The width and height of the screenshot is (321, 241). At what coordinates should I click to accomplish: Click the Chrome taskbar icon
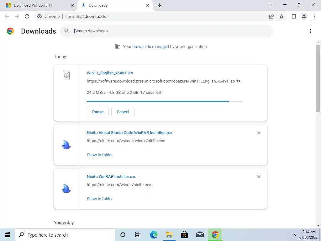[215, 235]
